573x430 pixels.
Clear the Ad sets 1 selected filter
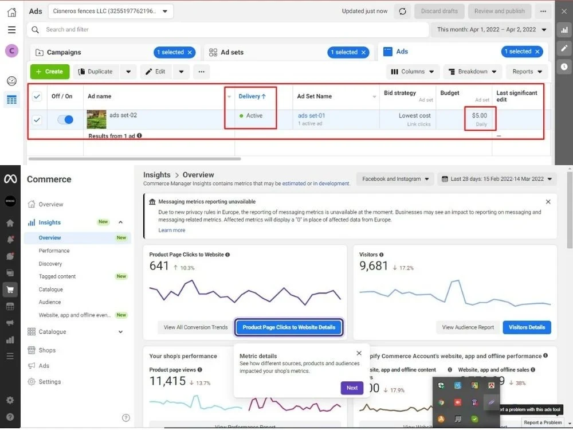pyautogui.click(x=364, y=52)
